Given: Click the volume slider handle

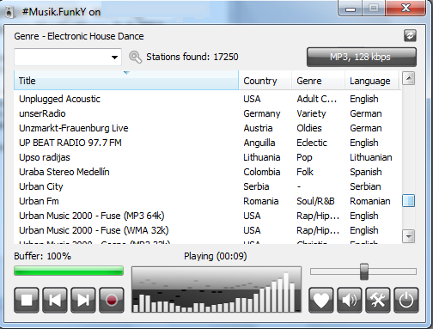Looking at the screenshot, I should [364, 271].
